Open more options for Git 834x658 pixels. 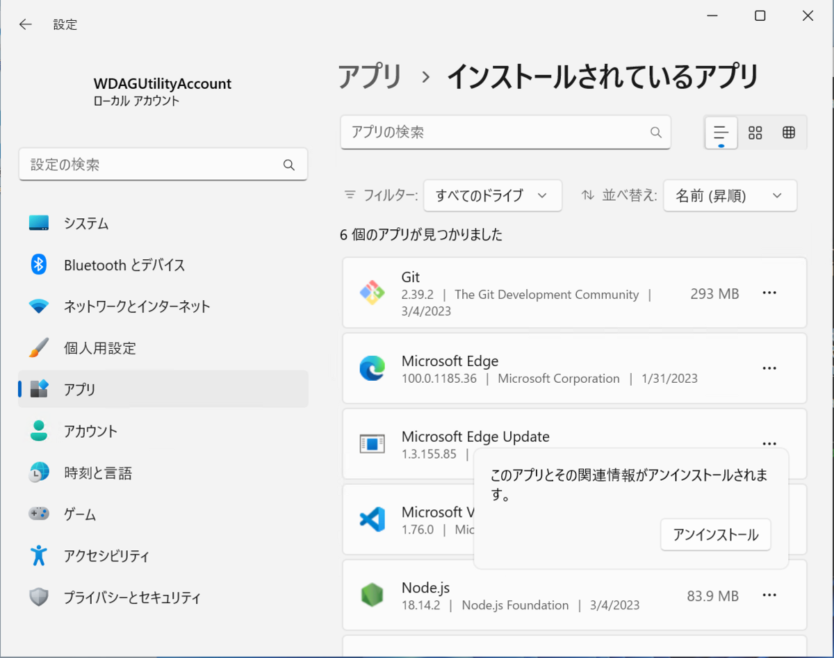pyautogui.click(x=769, y=293)
